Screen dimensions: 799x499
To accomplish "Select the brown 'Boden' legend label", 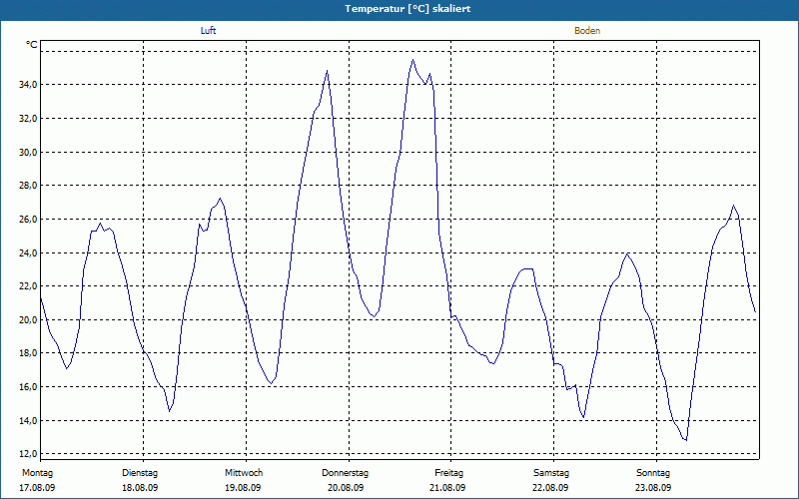I will tap(587, 31).
